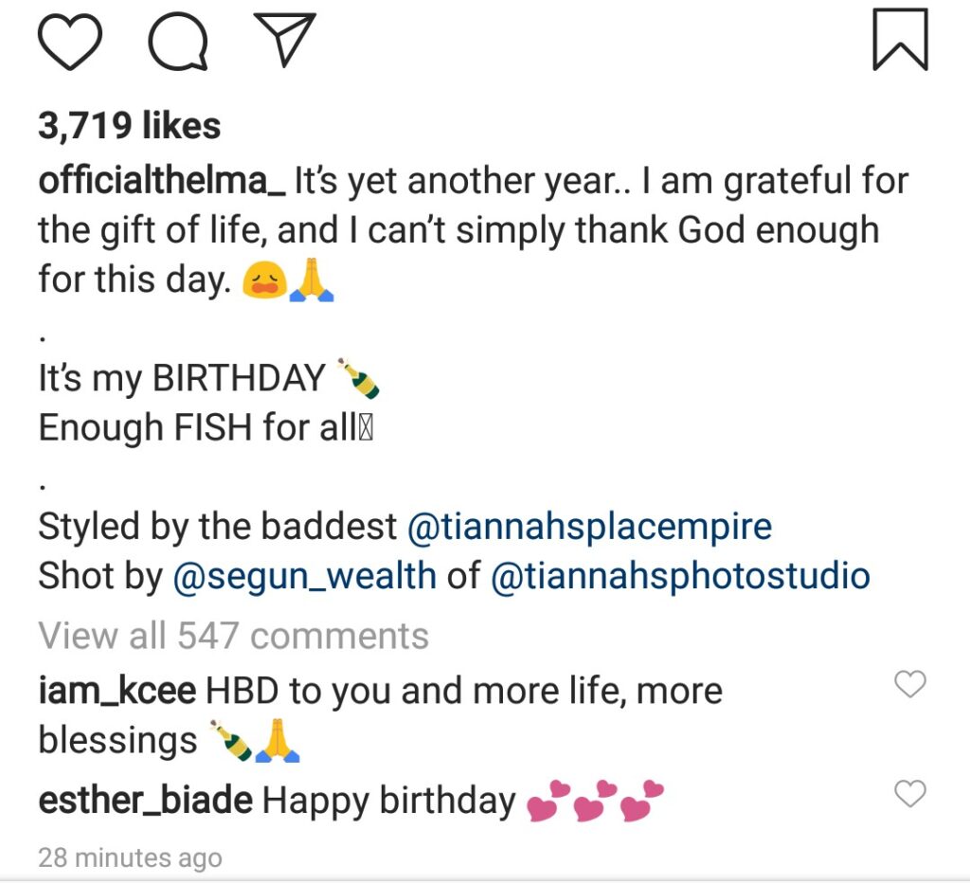Select commenter iam_kcee's username

[x=114, y=690]
